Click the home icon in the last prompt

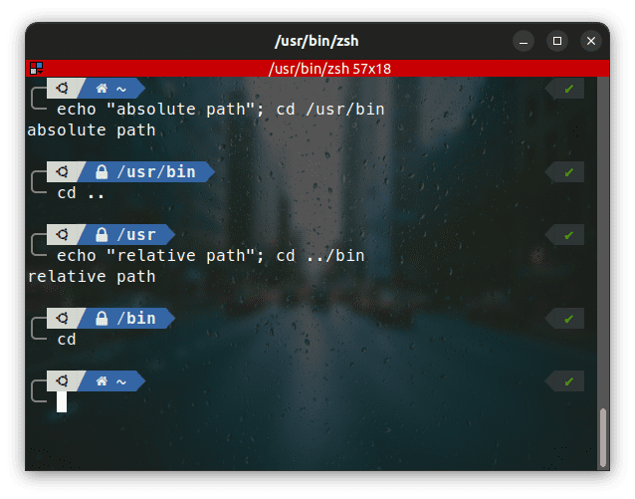[x=101, y=381]
